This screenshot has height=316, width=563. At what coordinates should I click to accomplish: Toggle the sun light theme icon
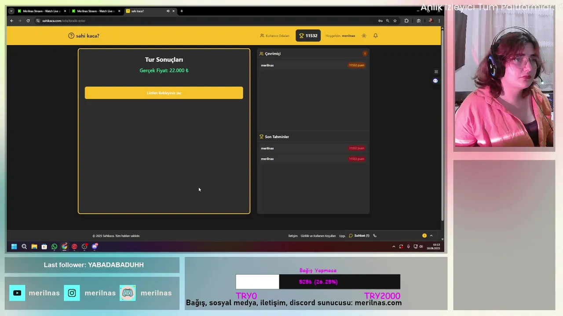pos(364,36)
